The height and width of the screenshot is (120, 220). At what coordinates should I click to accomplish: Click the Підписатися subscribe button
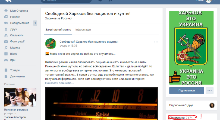(186, 91)
